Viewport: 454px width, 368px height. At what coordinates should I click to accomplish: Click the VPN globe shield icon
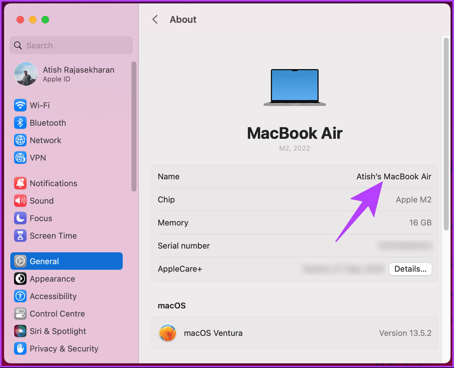coord(20,157)
